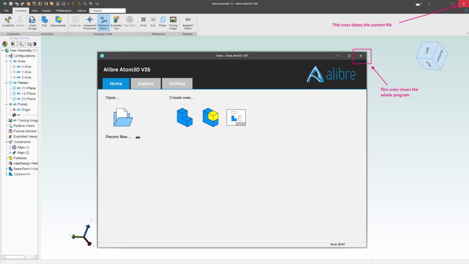Collapse the New Assembly (1) root node
This screenshot has width=469, height=264.
[x=3, y=50]
